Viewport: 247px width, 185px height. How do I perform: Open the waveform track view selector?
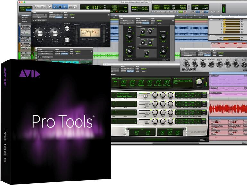click(x=26, y=31)
